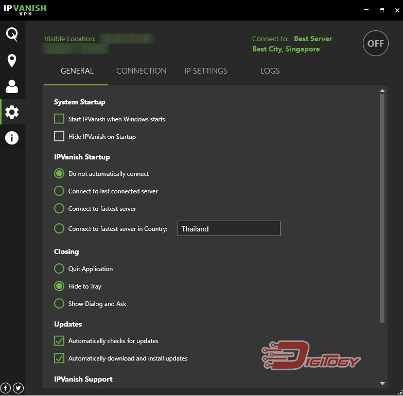Switch to the LOGS tab
The width and height of the screenshot is (403, 396).
tap(270, 71)
